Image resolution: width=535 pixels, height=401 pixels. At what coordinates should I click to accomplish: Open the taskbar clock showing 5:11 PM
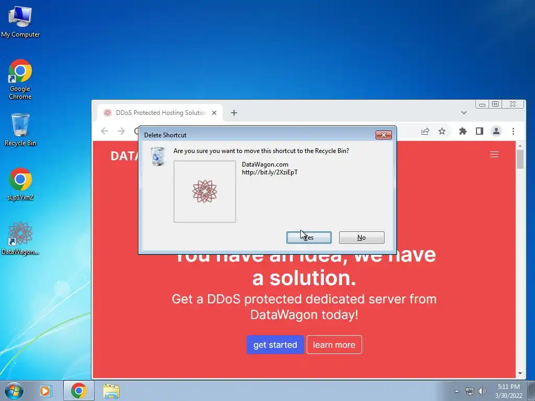(x=508, y=391)
